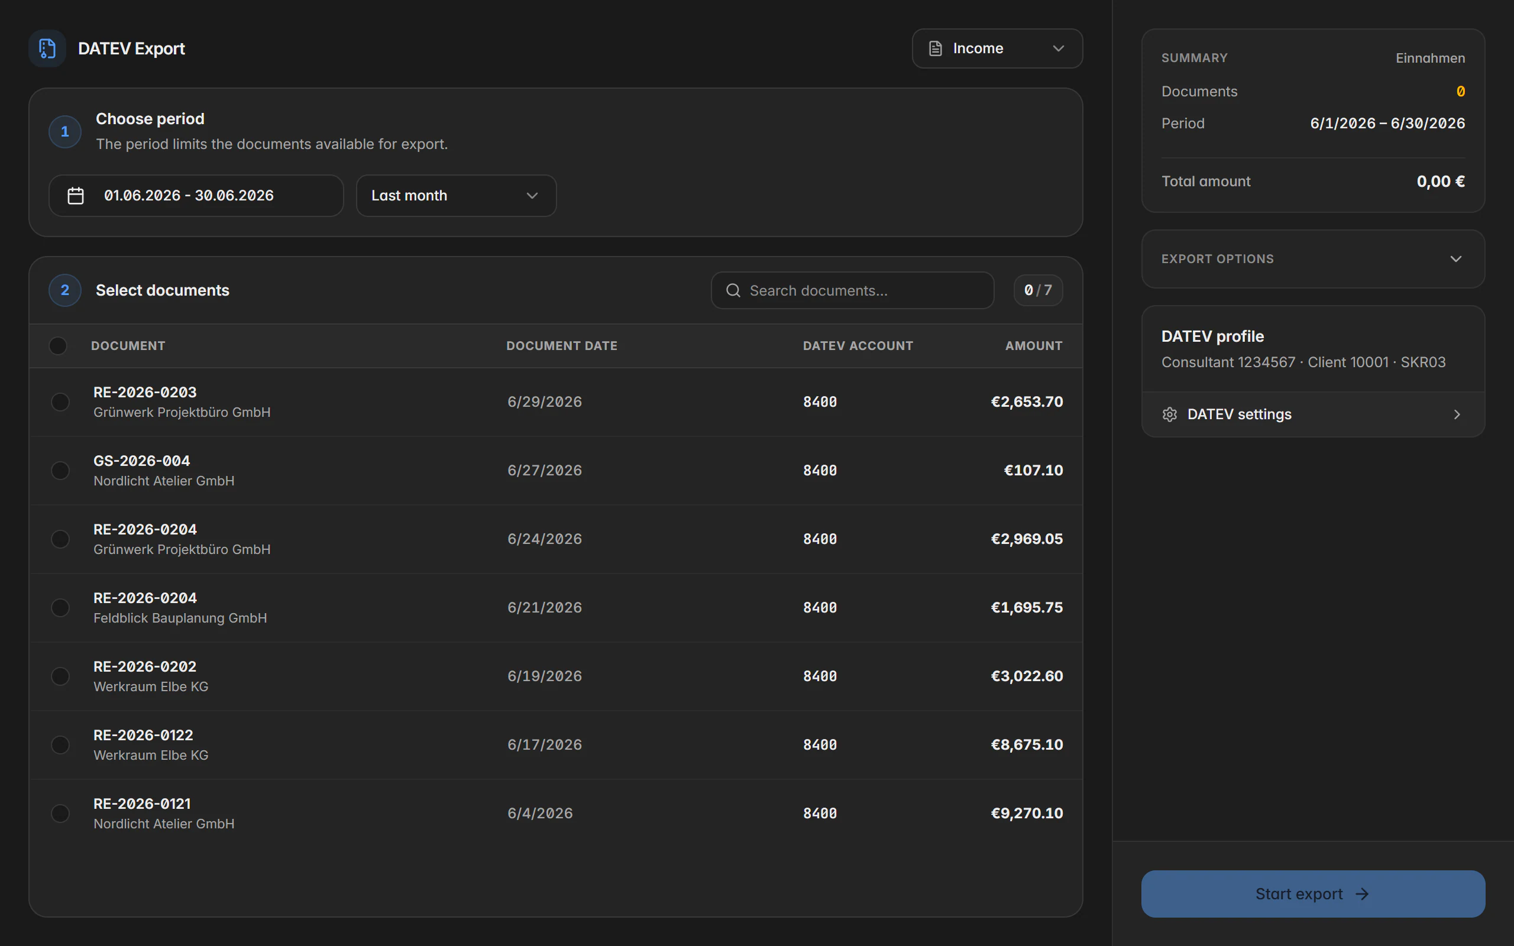Click the arrow icon on Start export
Viewport: 1514px width, 946px height.
point(1362,894)
